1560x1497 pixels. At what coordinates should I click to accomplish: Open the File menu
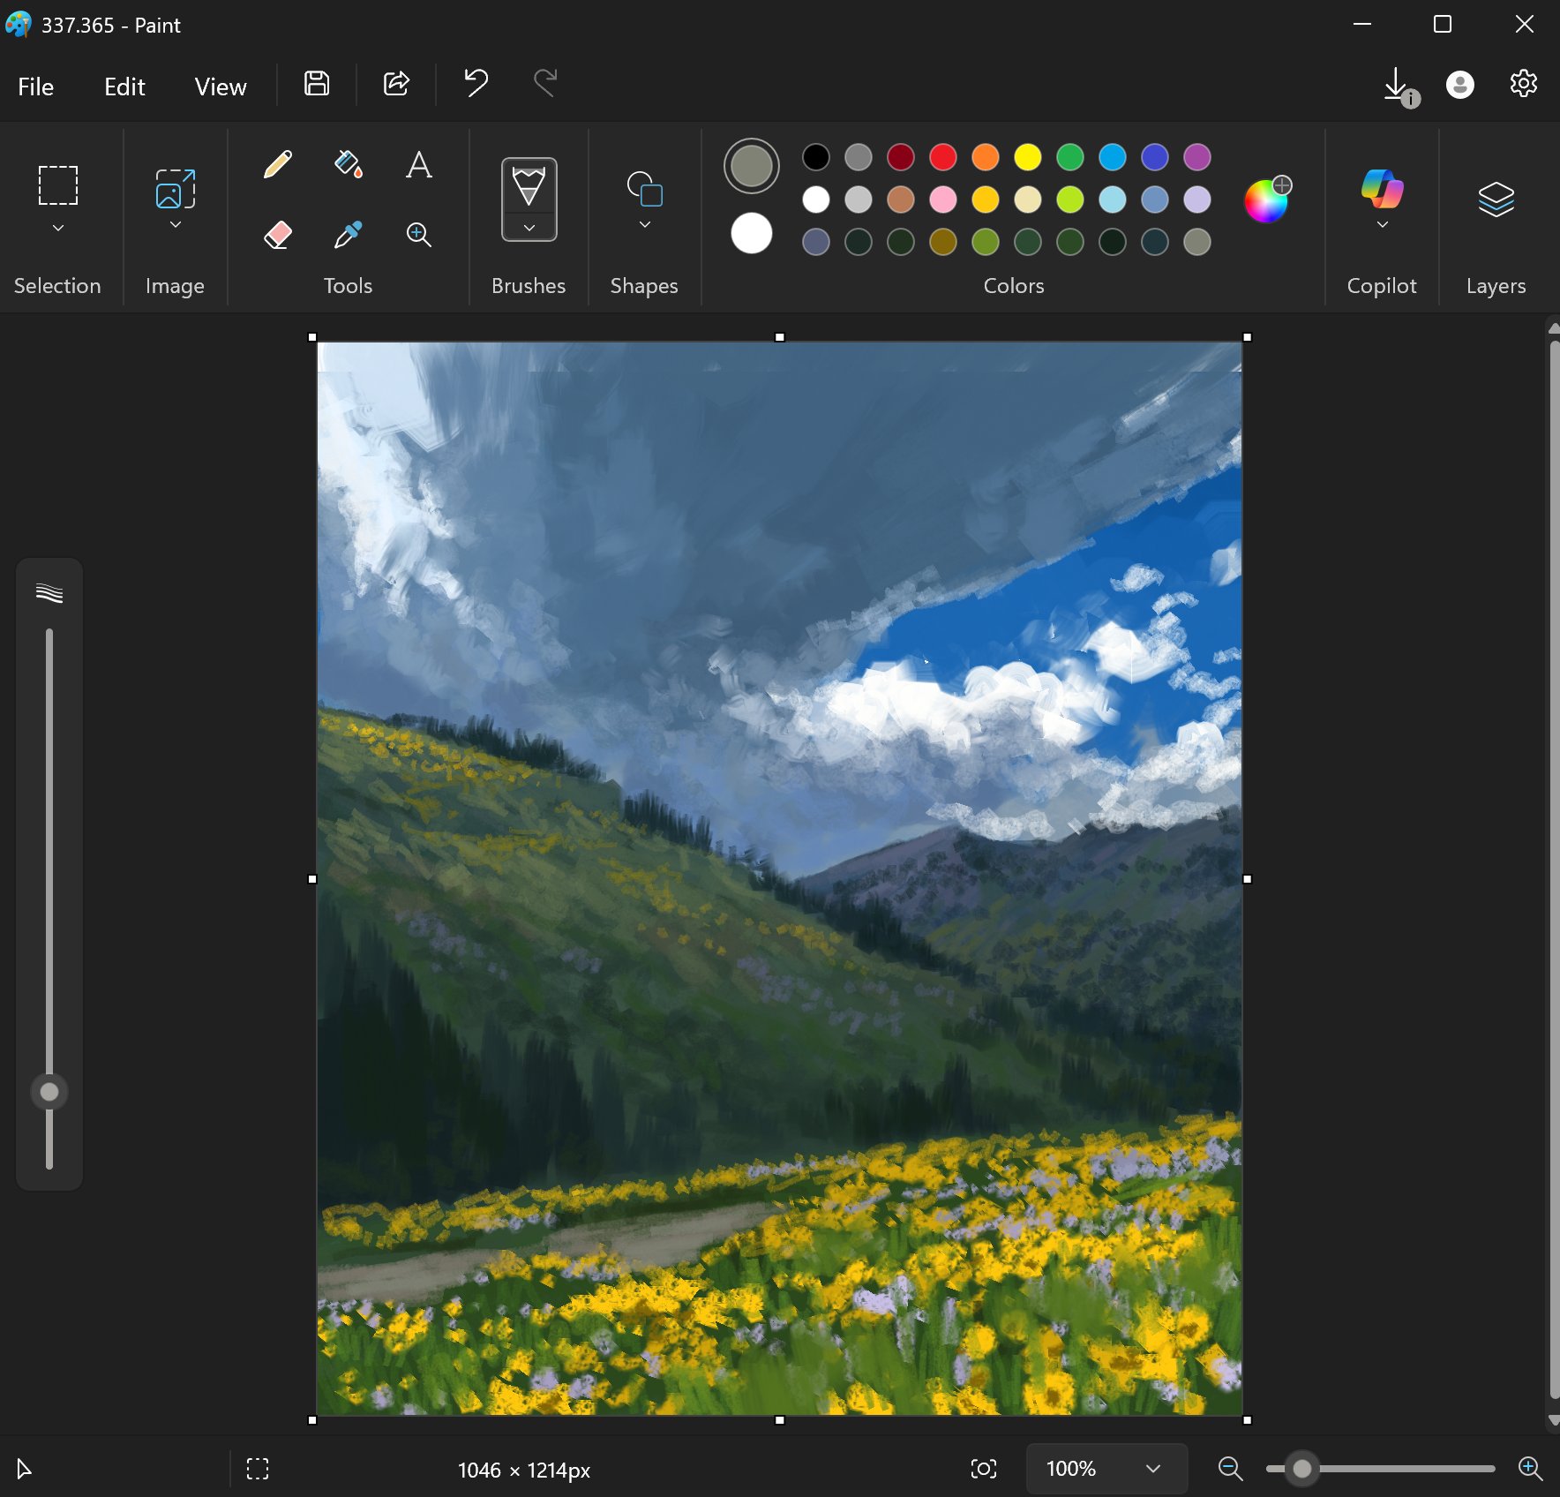click(x=36, y=87)
